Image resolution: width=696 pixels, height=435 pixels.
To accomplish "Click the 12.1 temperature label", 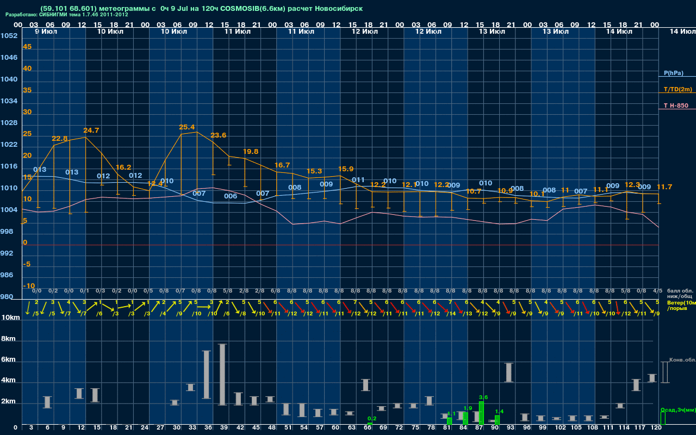I will pos(409,185).
